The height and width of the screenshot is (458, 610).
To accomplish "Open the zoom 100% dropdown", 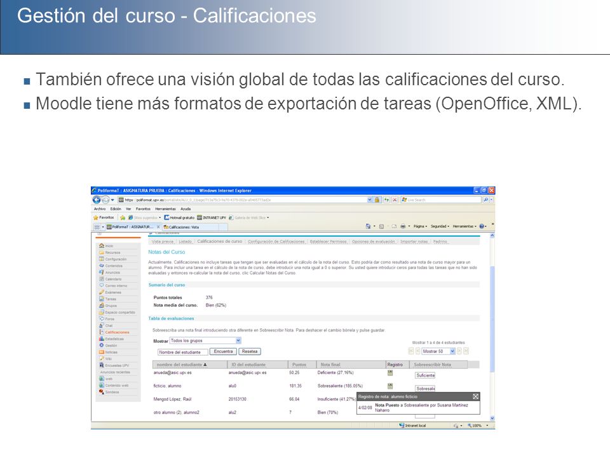I will pyautogui.click(x=487, y=426).
